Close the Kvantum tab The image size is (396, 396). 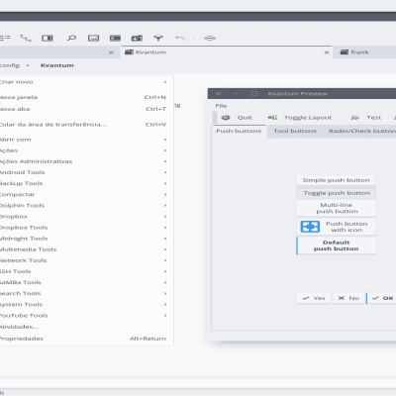pyautogui.click(x=327, y=52)
